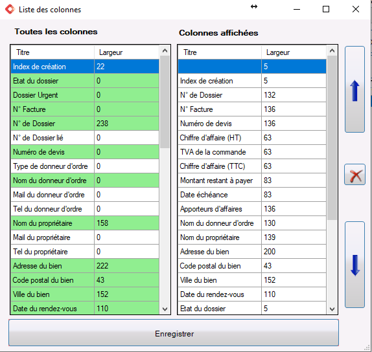
Task: Select 'Apporteurs d'affaires' in displayed columns
Action: 252,209
